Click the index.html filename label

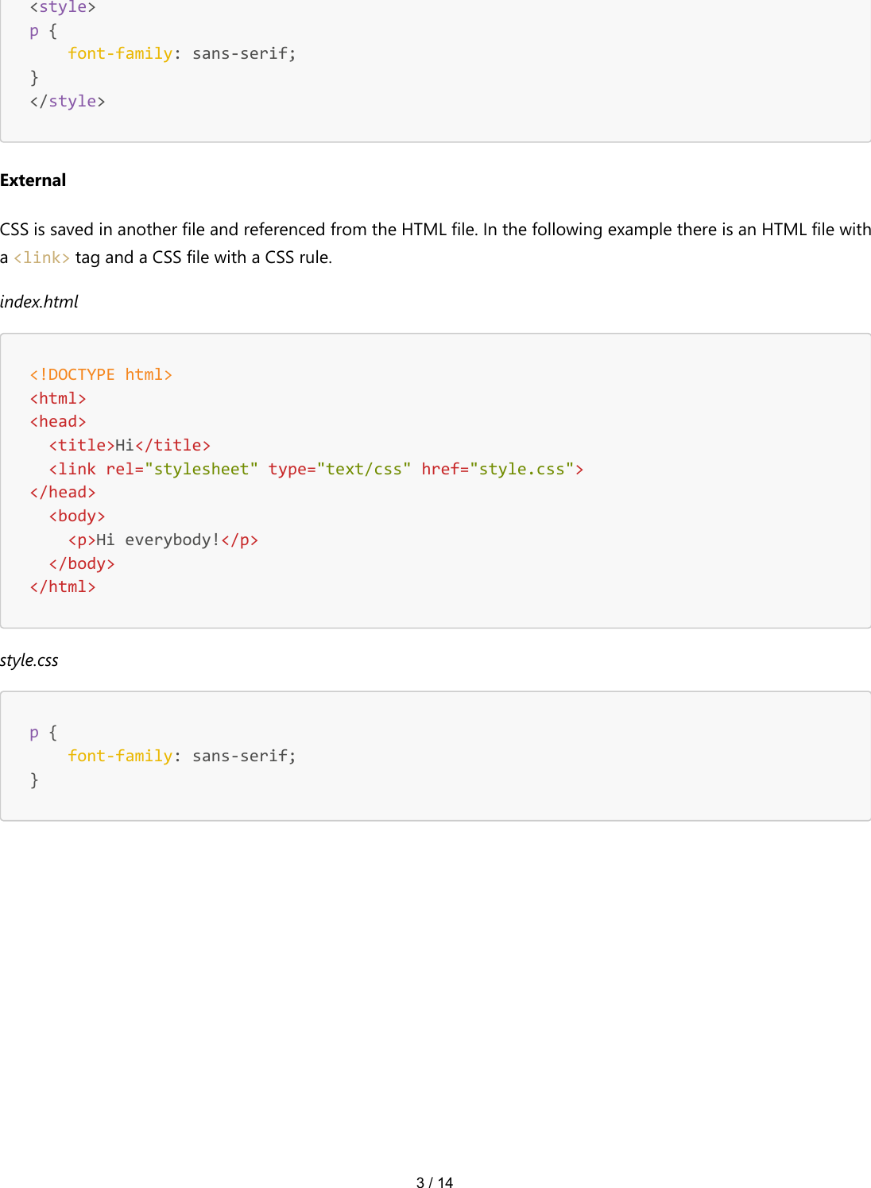click(39, 300)
